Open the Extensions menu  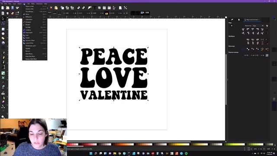point(39,4)
